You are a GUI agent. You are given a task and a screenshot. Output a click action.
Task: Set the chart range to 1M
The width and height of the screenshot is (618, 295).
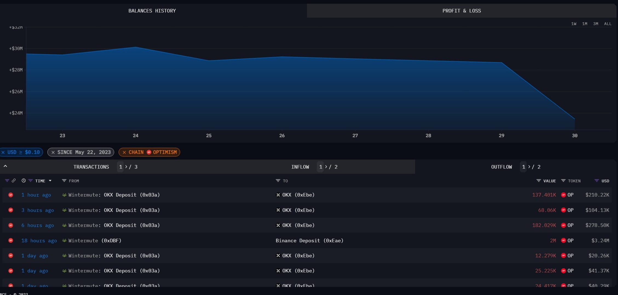585,24
